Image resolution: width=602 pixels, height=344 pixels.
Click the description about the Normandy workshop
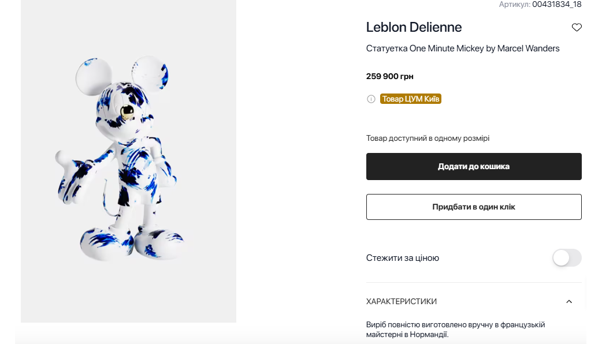[x=455, y=330]
